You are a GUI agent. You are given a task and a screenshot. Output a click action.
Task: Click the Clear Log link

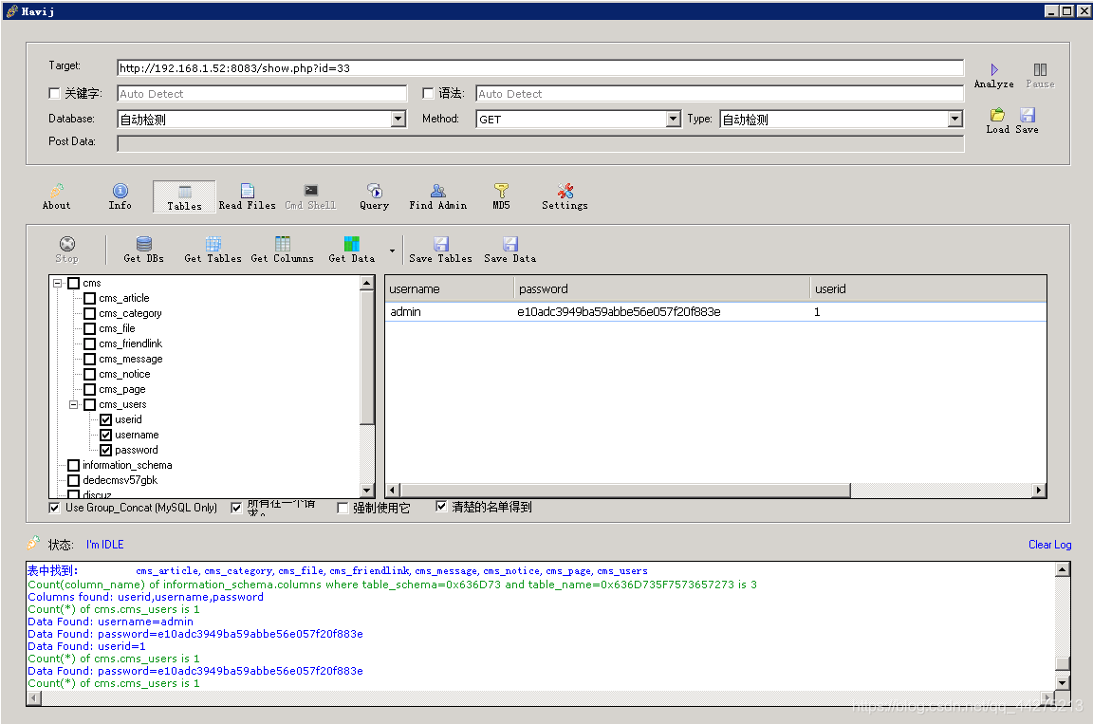(1049, 545)
